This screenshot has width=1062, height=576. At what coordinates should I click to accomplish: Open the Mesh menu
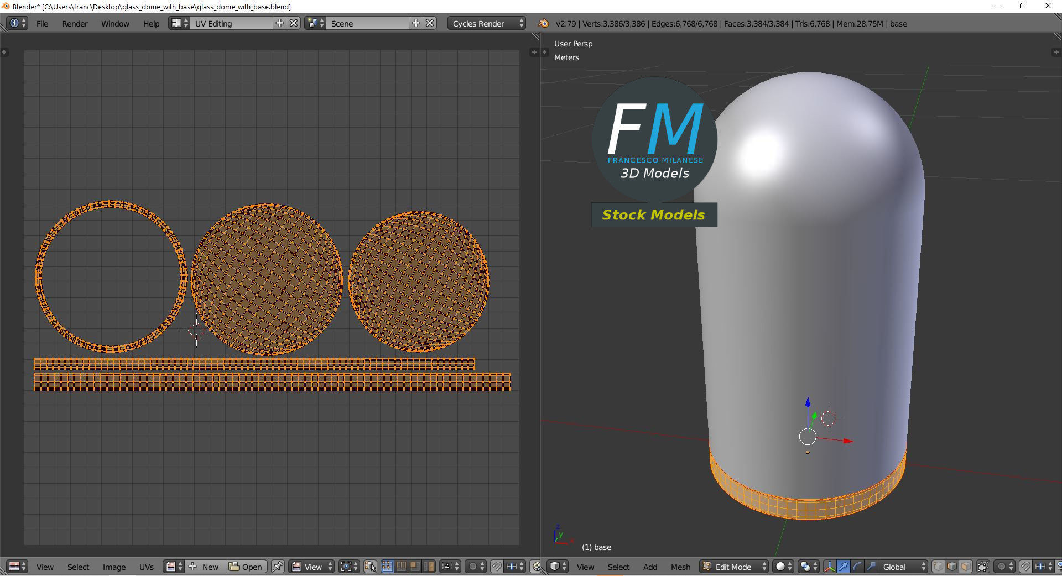(680, 567)
